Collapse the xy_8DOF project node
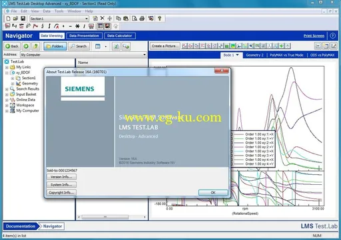 point(7,72)
